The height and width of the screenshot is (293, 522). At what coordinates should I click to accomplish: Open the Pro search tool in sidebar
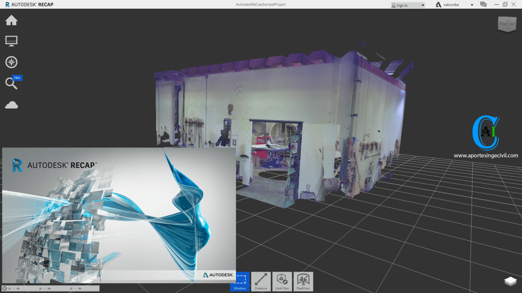pos(11,83)
